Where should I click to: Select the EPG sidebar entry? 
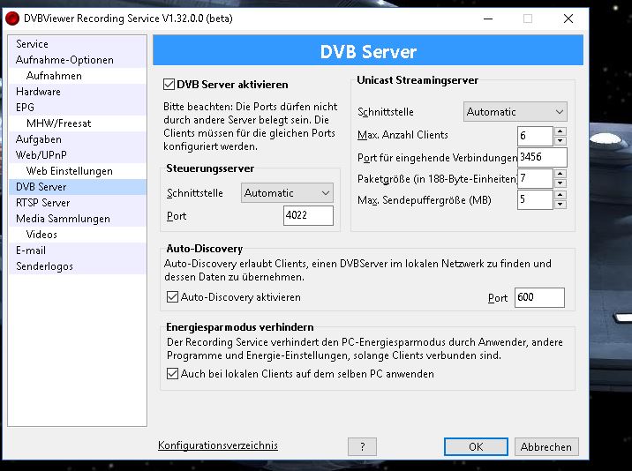coord(78,108)
